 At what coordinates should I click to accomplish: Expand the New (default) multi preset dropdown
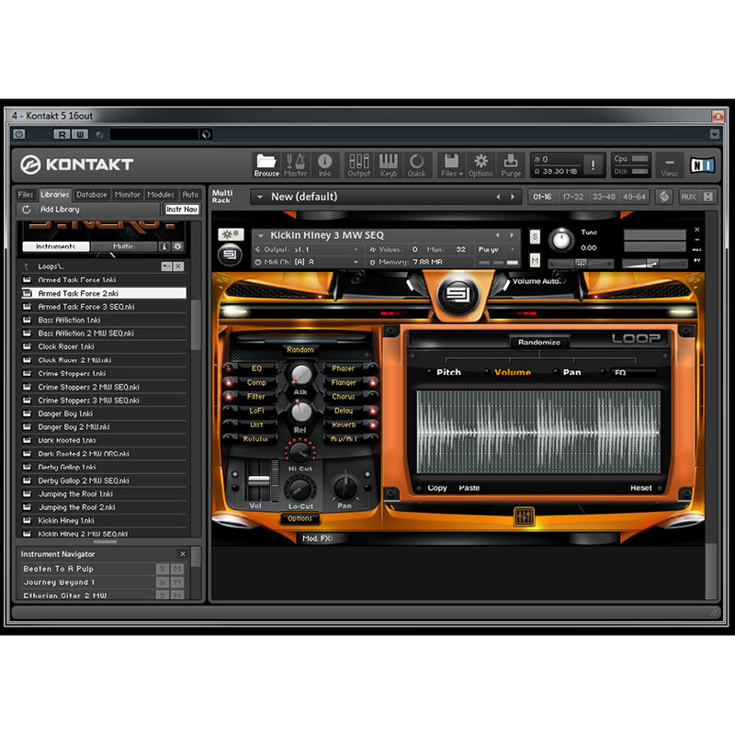pyautogui.click(x=259, y=197)
